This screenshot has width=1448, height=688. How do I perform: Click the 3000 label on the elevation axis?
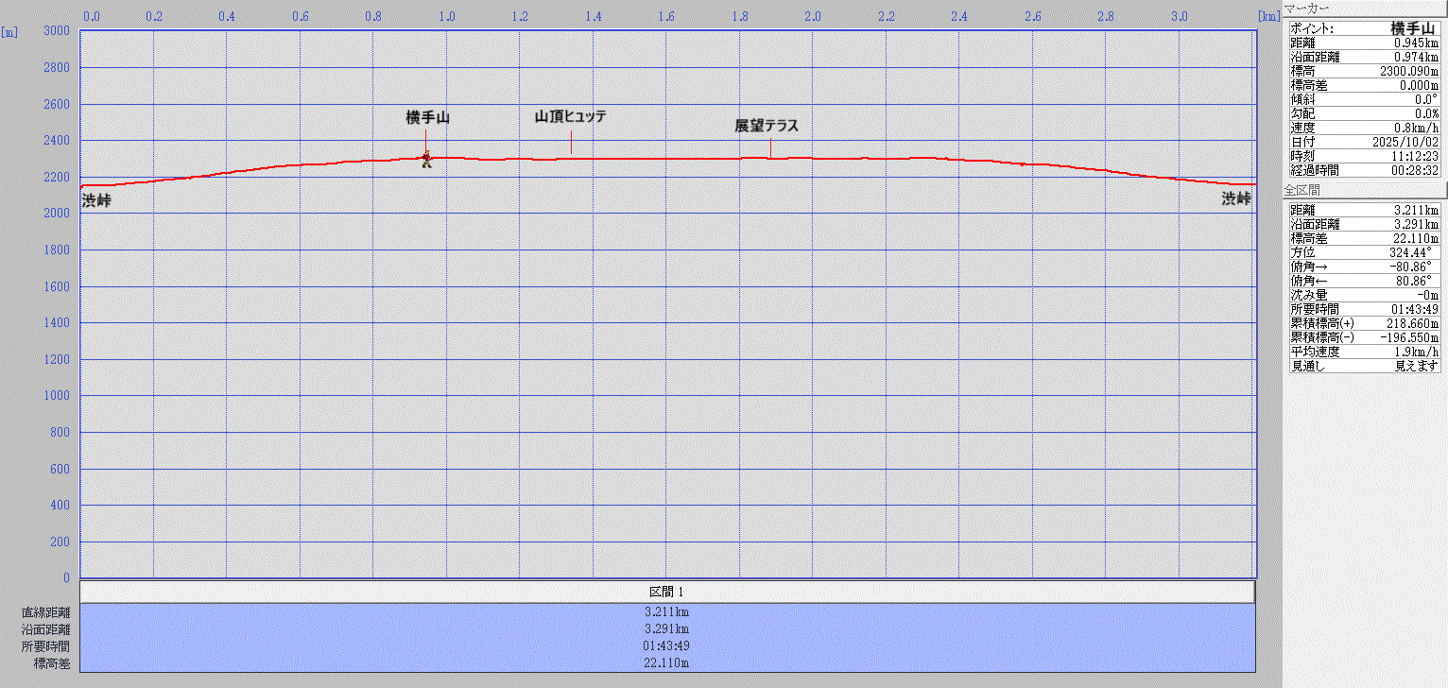(59, 31)
